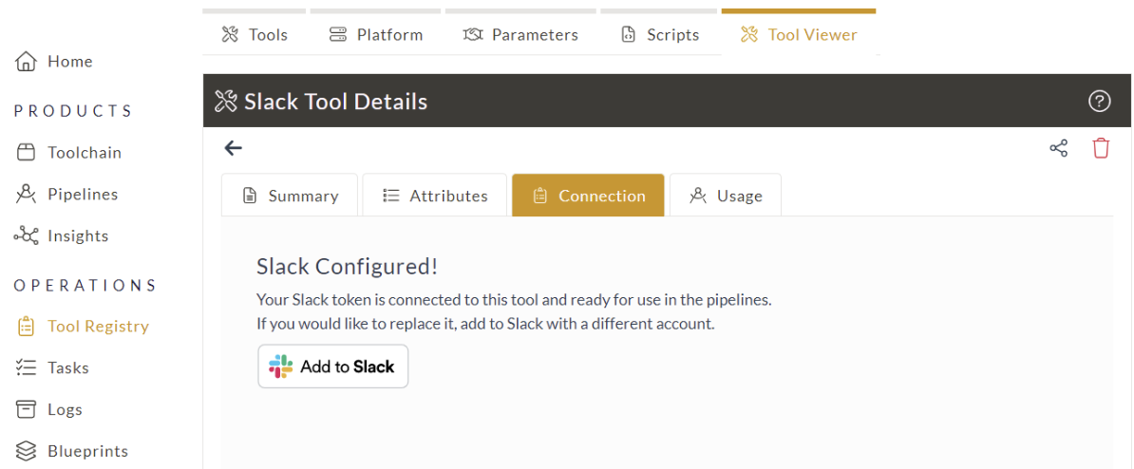Click the 'Slack Tool Details' title text
Image resolution: width=1134 pixels, height=469 pixels.
click(x=335, y=102)
